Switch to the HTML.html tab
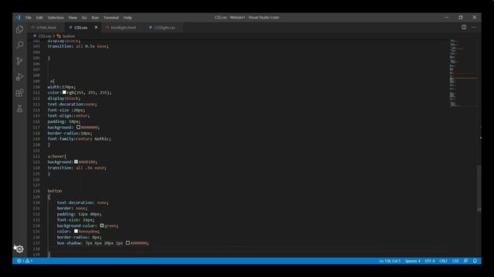Image resolution: width=494 pixels, height=277 pixels. tap(46, 28)
